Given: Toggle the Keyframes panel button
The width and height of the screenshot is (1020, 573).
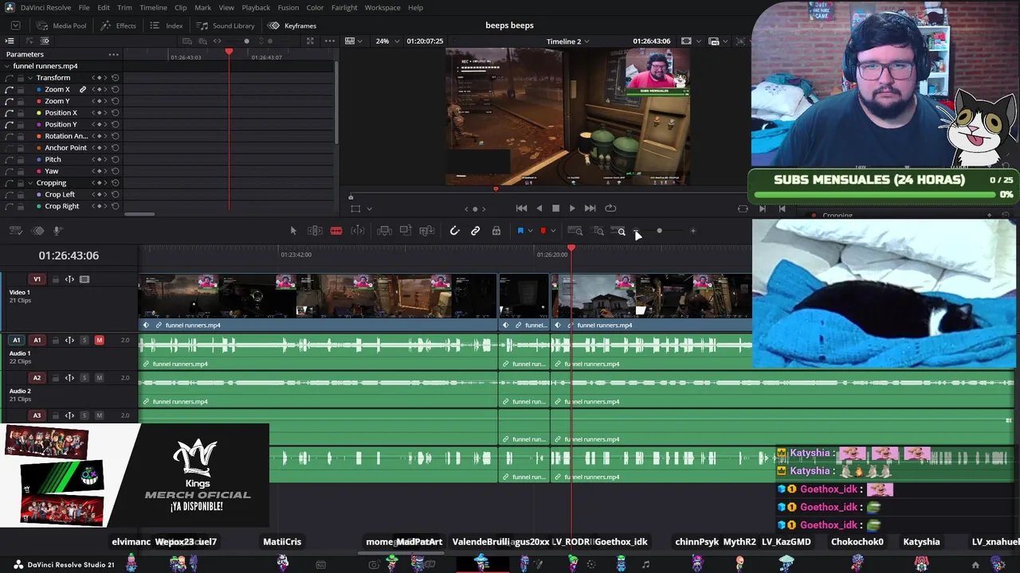Looking at the screenshot, I should pyautogui.click(x=292, y=25).
